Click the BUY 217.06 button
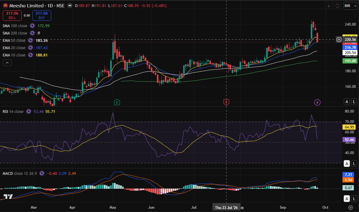The height and width of the screenshot is (212, 359). [42, 15]
